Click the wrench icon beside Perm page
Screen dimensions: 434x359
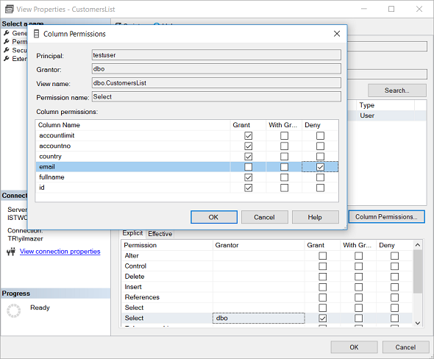pos(7,41)
